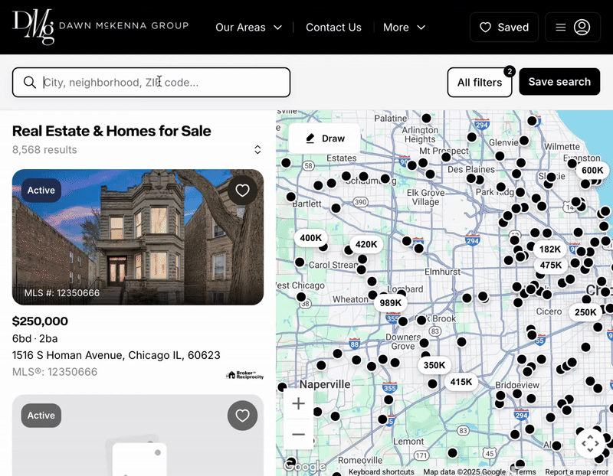Click the 6bd · 2ba details text
The width and height of the screenshot is (613, 476).
[x=34, y=338]
